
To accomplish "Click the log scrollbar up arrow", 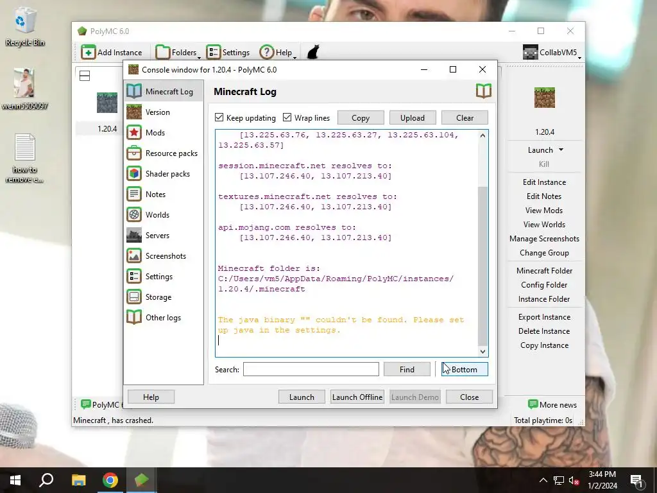I will click(x=482, y=135).
